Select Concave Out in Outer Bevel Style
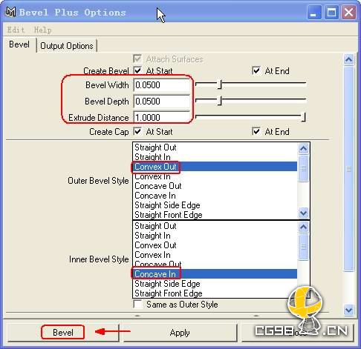The height and width of the screenshot is (349, 361). [215, 186]
